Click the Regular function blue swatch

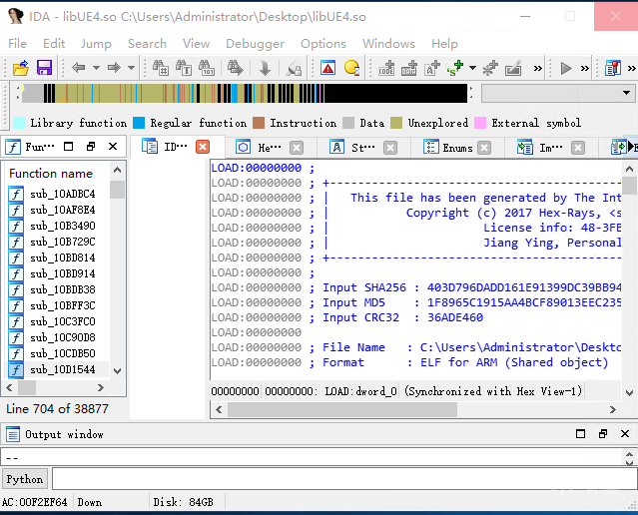click(139, 123)
